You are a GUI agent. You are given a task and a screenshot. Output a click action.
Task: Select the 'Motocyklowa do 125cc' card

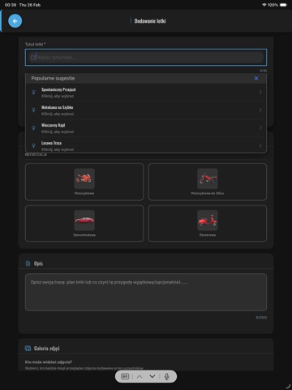[x=208, y=182]
